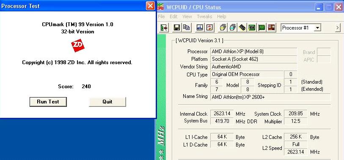Click the System Bus value 419.70
Screen dimensions: 344x160
pos(222,121)
